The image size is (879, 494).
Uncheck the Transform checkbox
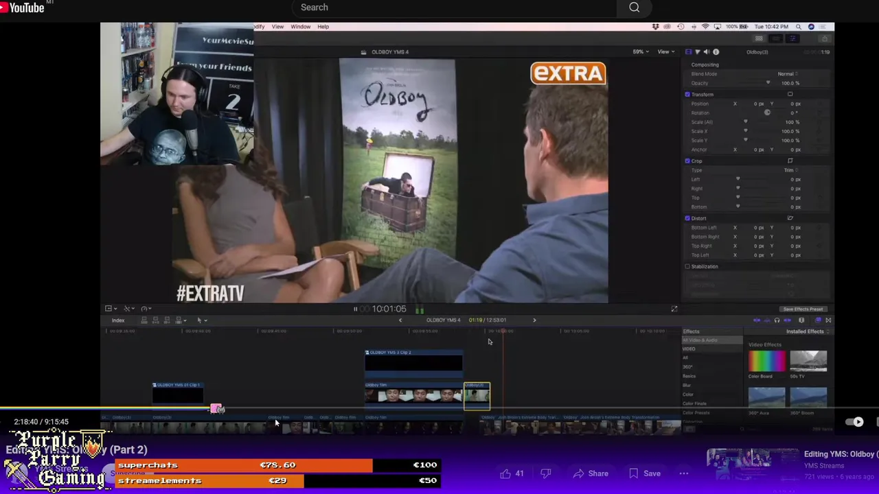[687, 95]
